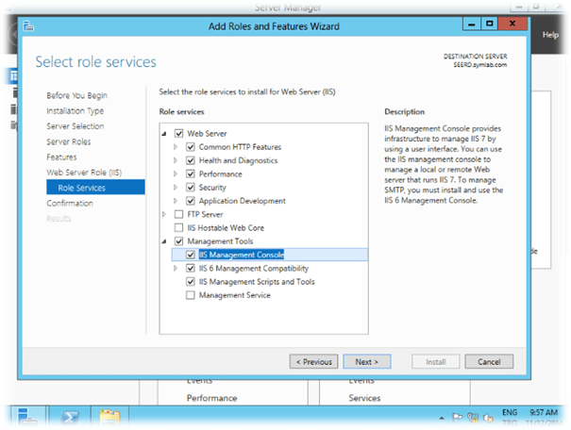Check the Management Service checkbox
571x430 pixels.
point(191,295)
